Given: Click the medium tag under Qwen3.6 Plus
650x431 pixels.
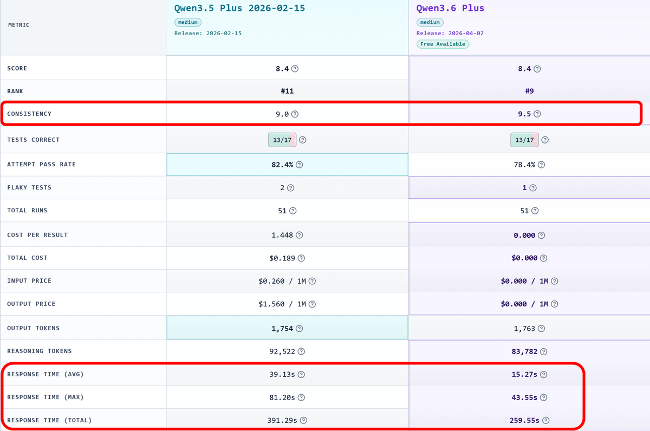Looking at the screenshot, I should [430, 22].
